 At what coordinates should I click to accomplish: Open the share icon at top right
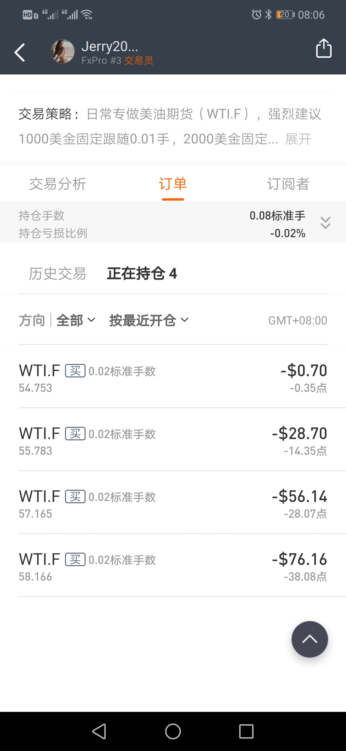324,48
